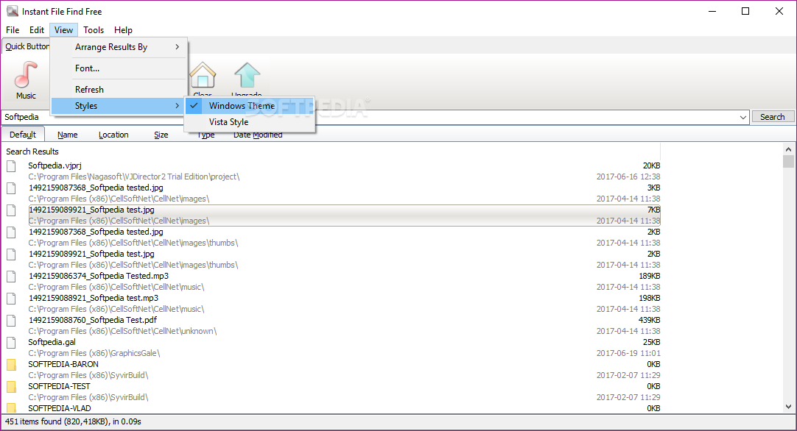Choose the Vista Style option

tap(249, 122)
